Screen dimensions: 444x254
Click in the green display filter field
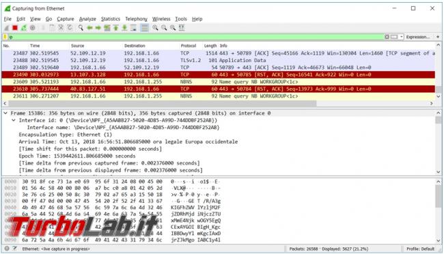tap(195, 37)
